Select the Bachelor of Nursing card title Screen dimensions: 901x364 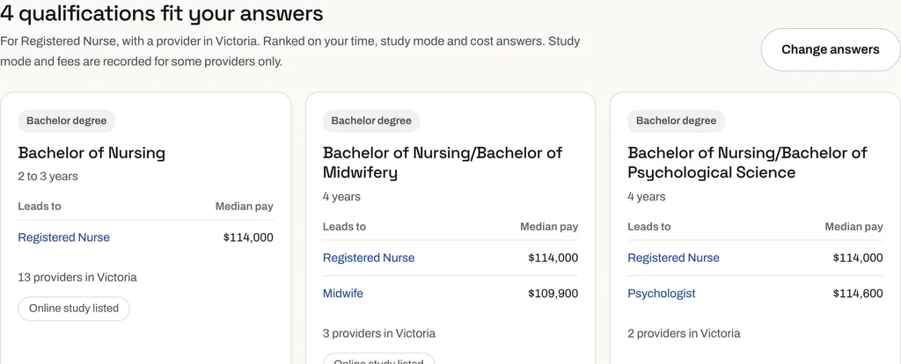[x=92, y=153]
